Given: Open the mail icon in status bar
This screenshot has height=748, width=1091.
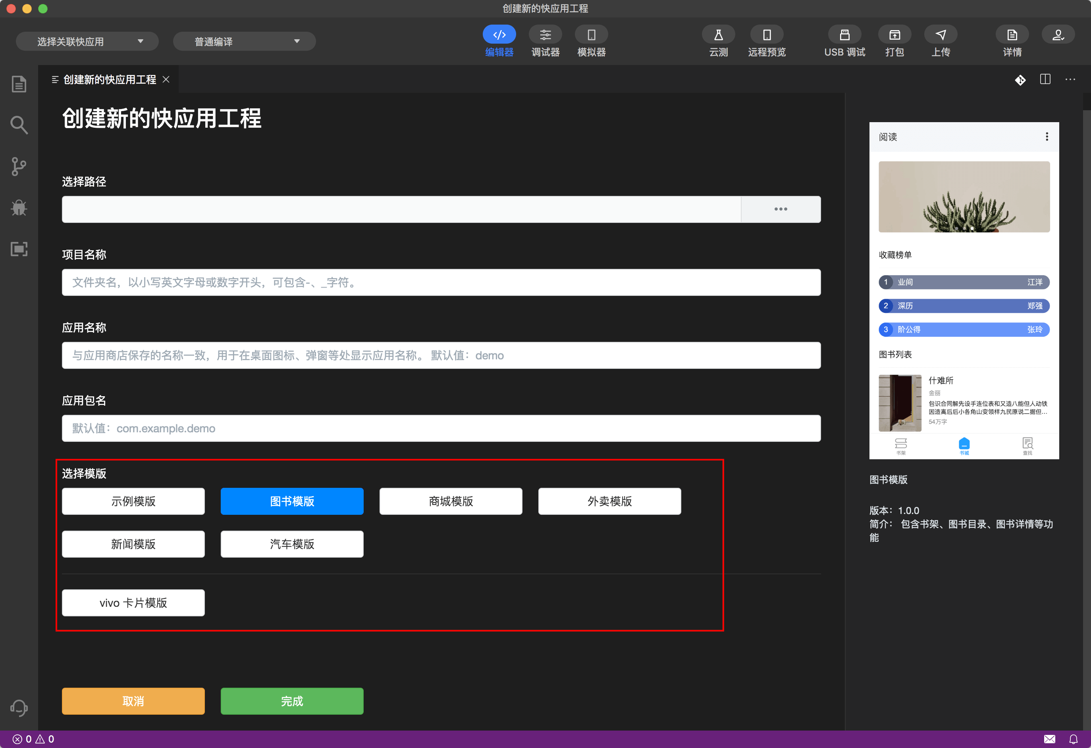Looking at the screenshot, I should coord(1050,739).
